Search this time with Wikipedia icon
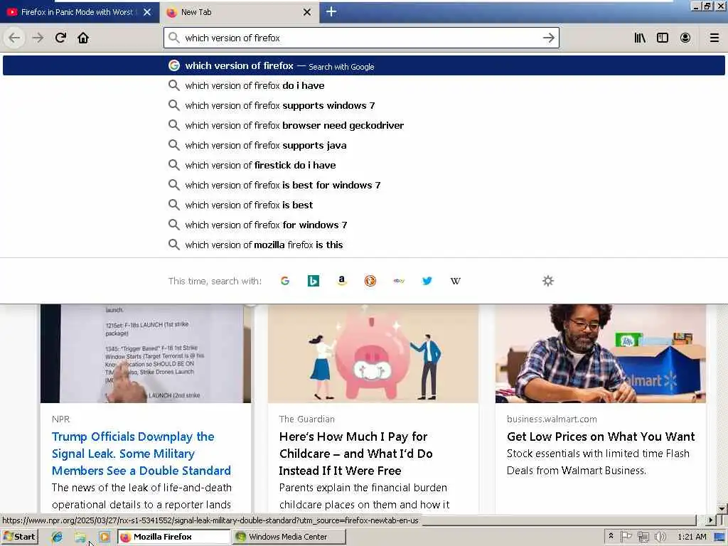The width and height of the screenshot is (728, 546). (456, 281)
